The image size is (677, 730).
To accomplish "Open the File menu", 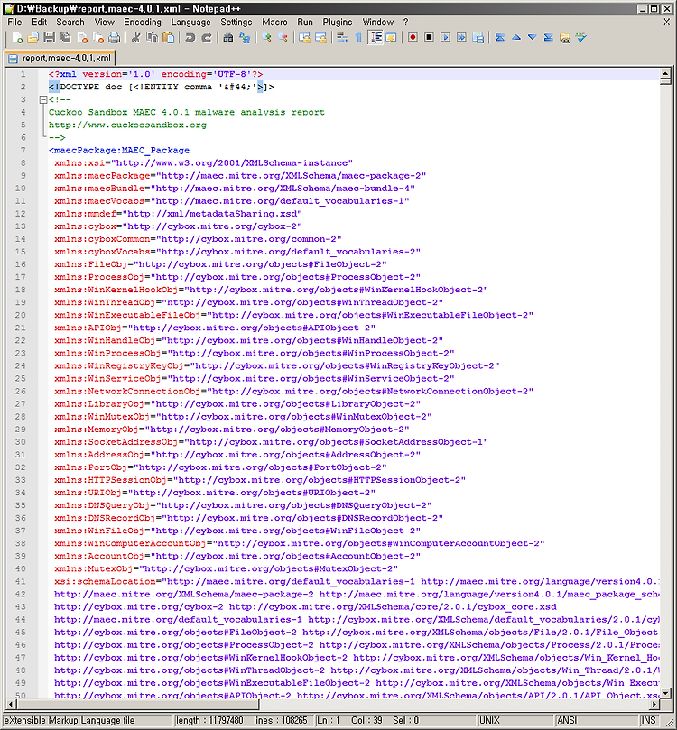I will pyautogui.click(x=14, y=23).
